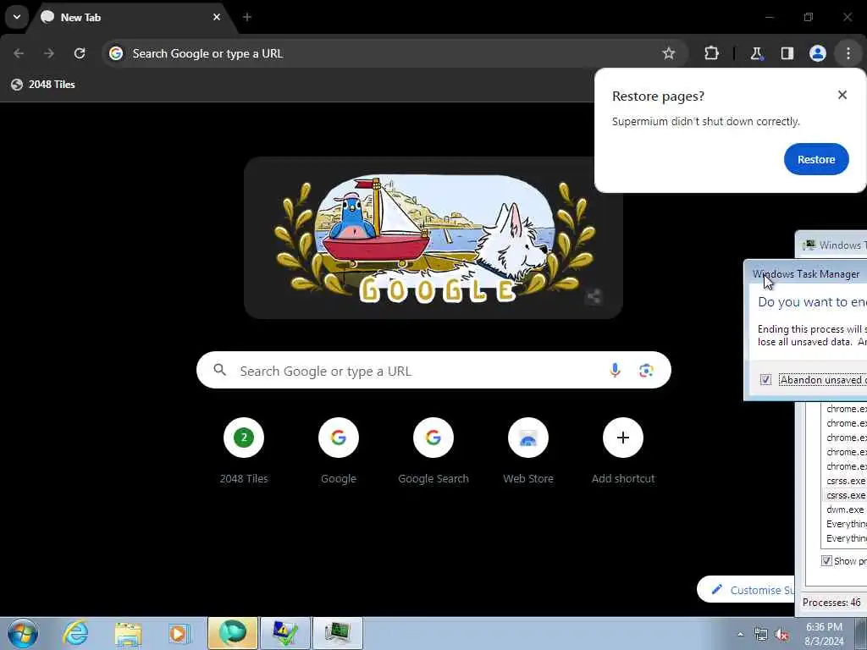Click the magnifier icon in search box
The width and height of the screenshot is (867, 650).
pyautogui.click(x=219, y=370)
